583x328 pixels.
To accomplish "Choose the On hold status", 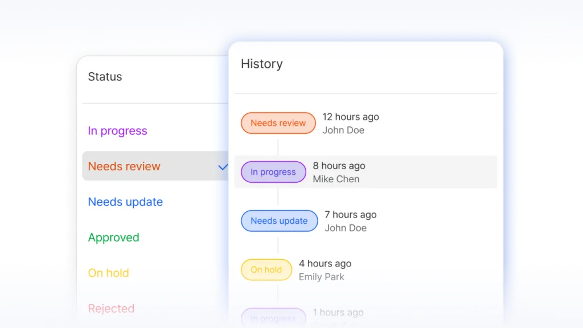I will (108, 273).
